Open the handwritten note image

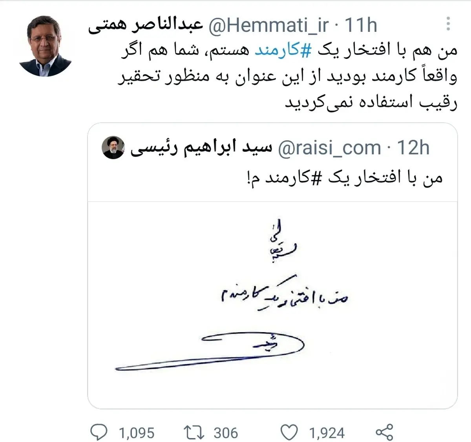click(x=272, y=304)
